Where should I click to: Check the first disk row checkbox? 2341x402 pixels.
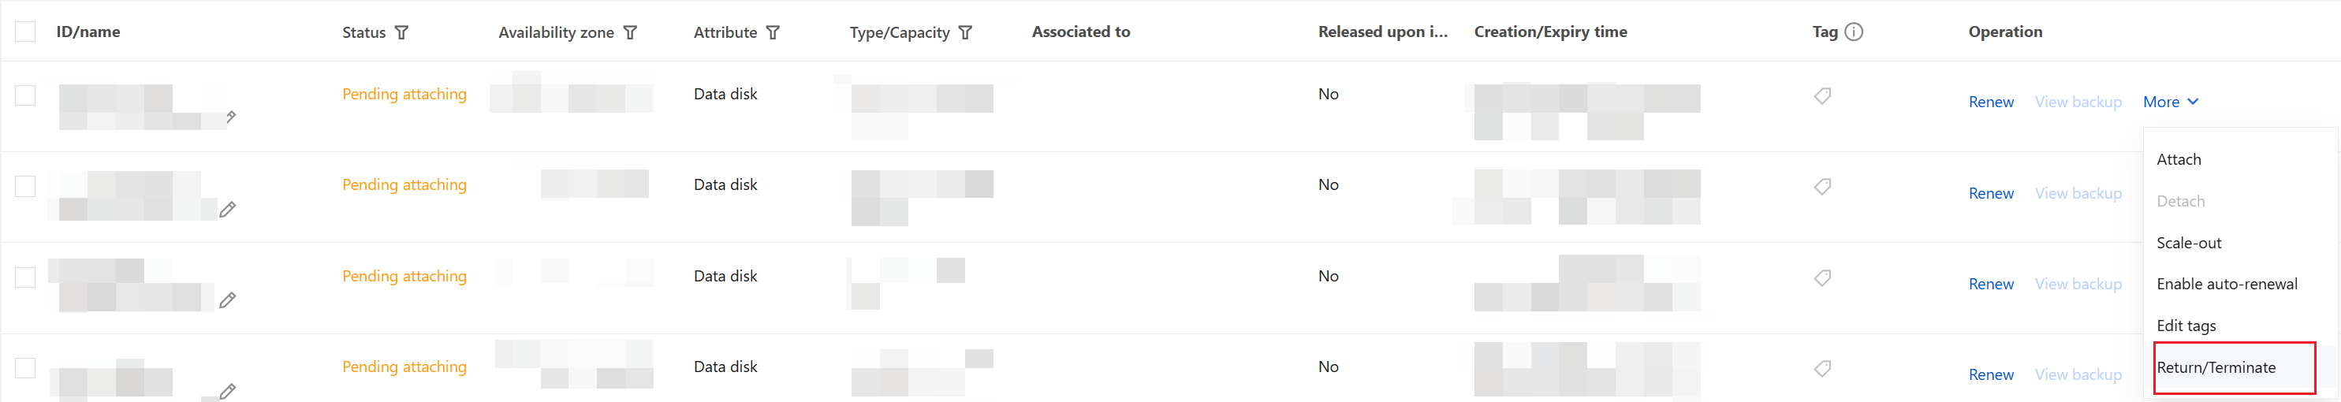[25, 95]
